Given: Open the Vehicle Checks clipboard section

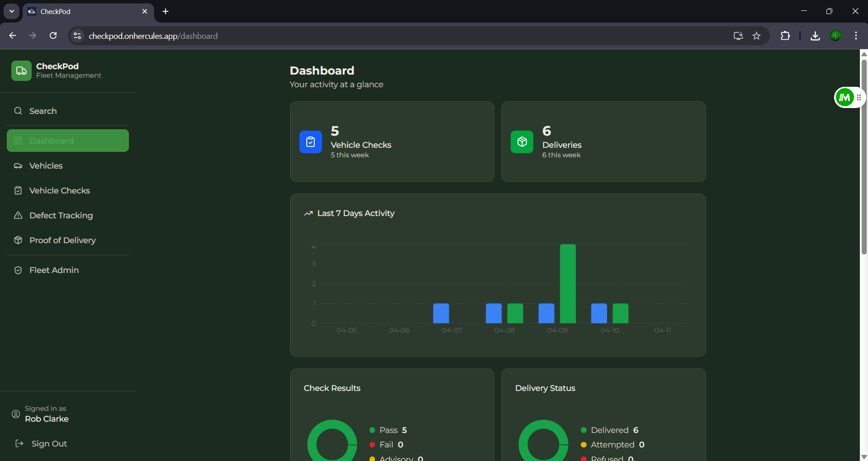Looking at the screenshot, I should (x=59, y=190).
